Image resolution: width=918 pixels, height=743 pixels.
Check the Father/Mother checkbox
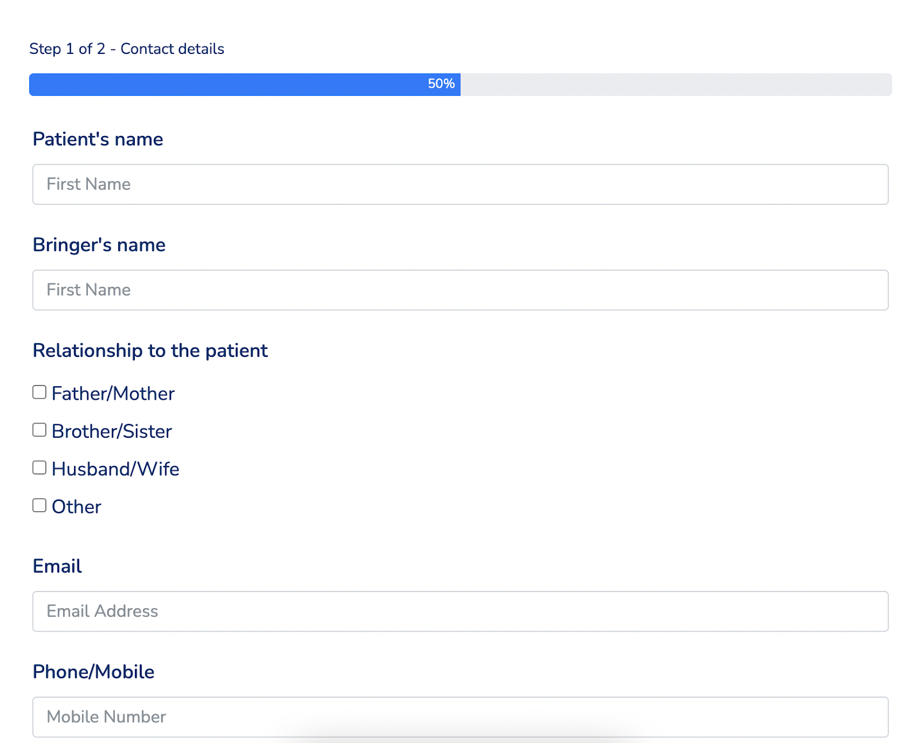(x=39, y=392)
